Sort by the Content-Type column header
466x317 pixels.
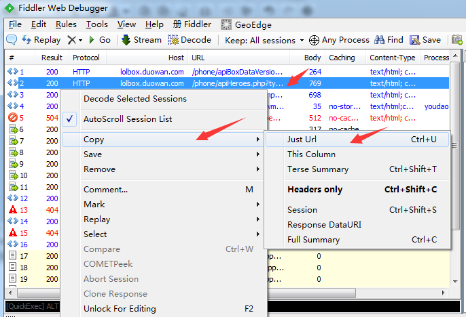(x=393, y=58)
